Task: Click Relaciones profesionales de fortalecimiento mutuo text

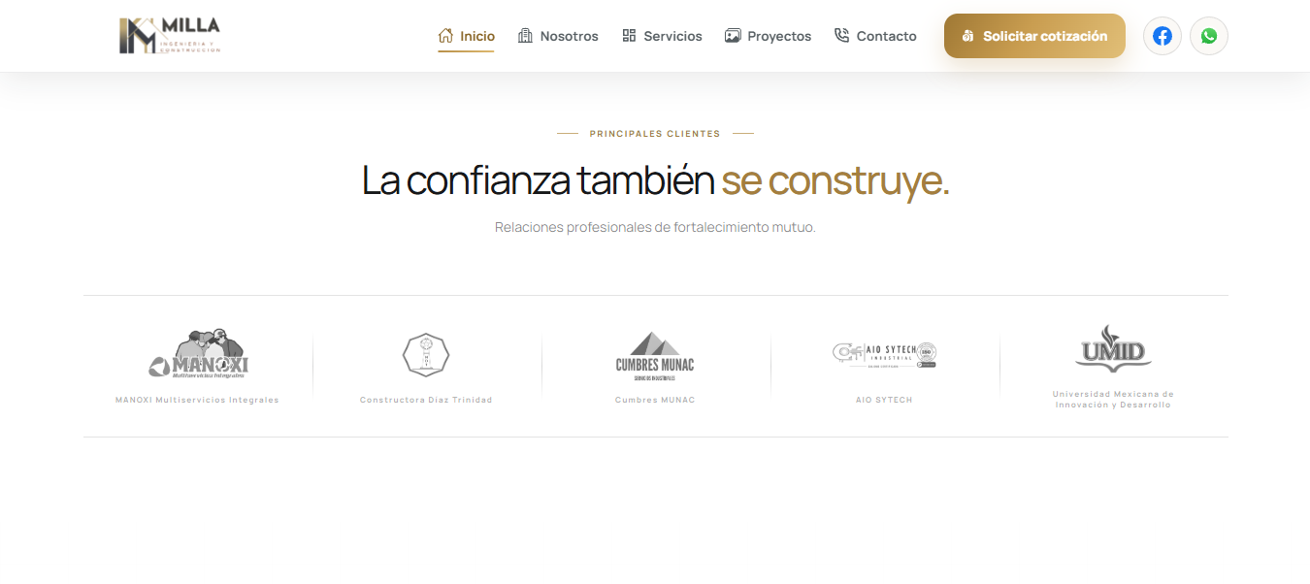Action: point(655,227)
